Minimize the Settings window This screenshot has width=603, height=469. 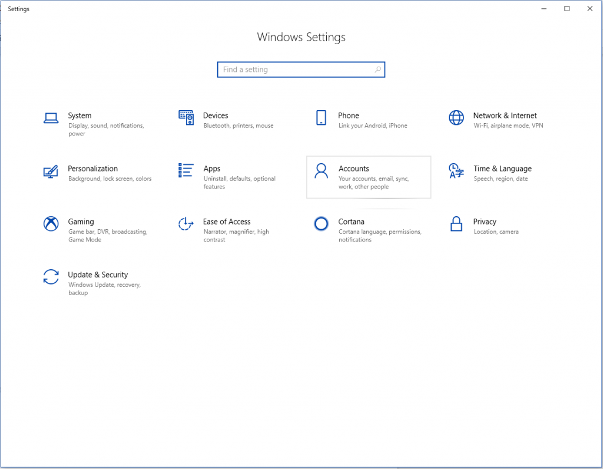pos(544,8)
